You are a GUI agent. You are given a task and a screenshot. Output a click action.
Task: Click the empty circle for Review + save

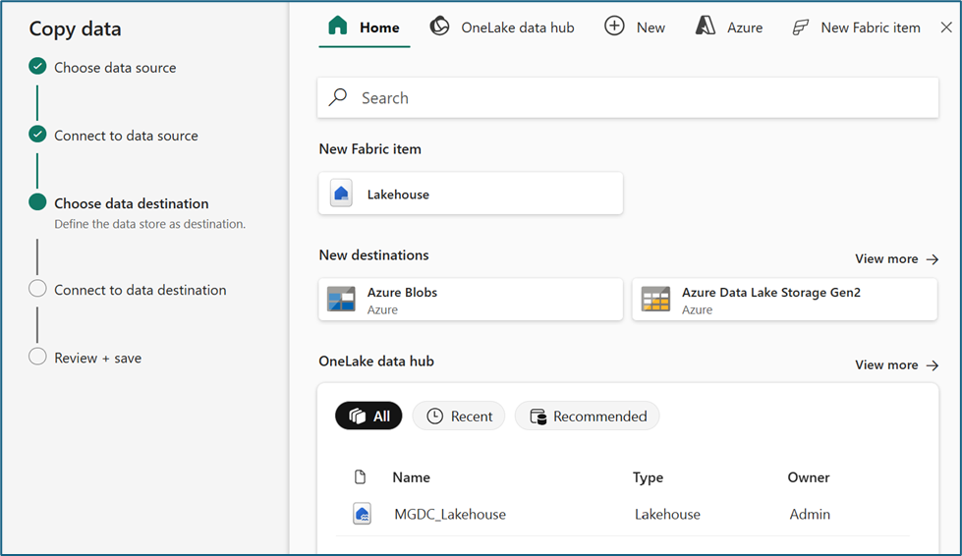(x=37, y=357)
